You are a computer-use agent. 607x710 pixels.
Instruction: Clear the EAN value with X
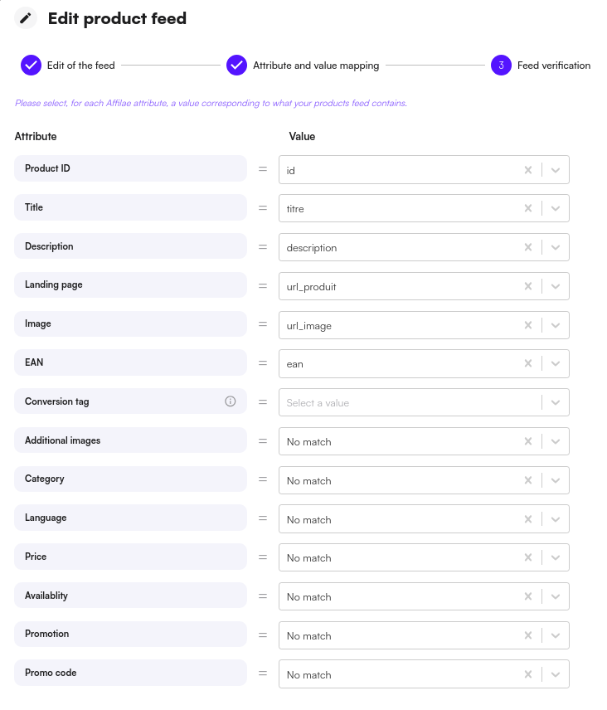527,364
